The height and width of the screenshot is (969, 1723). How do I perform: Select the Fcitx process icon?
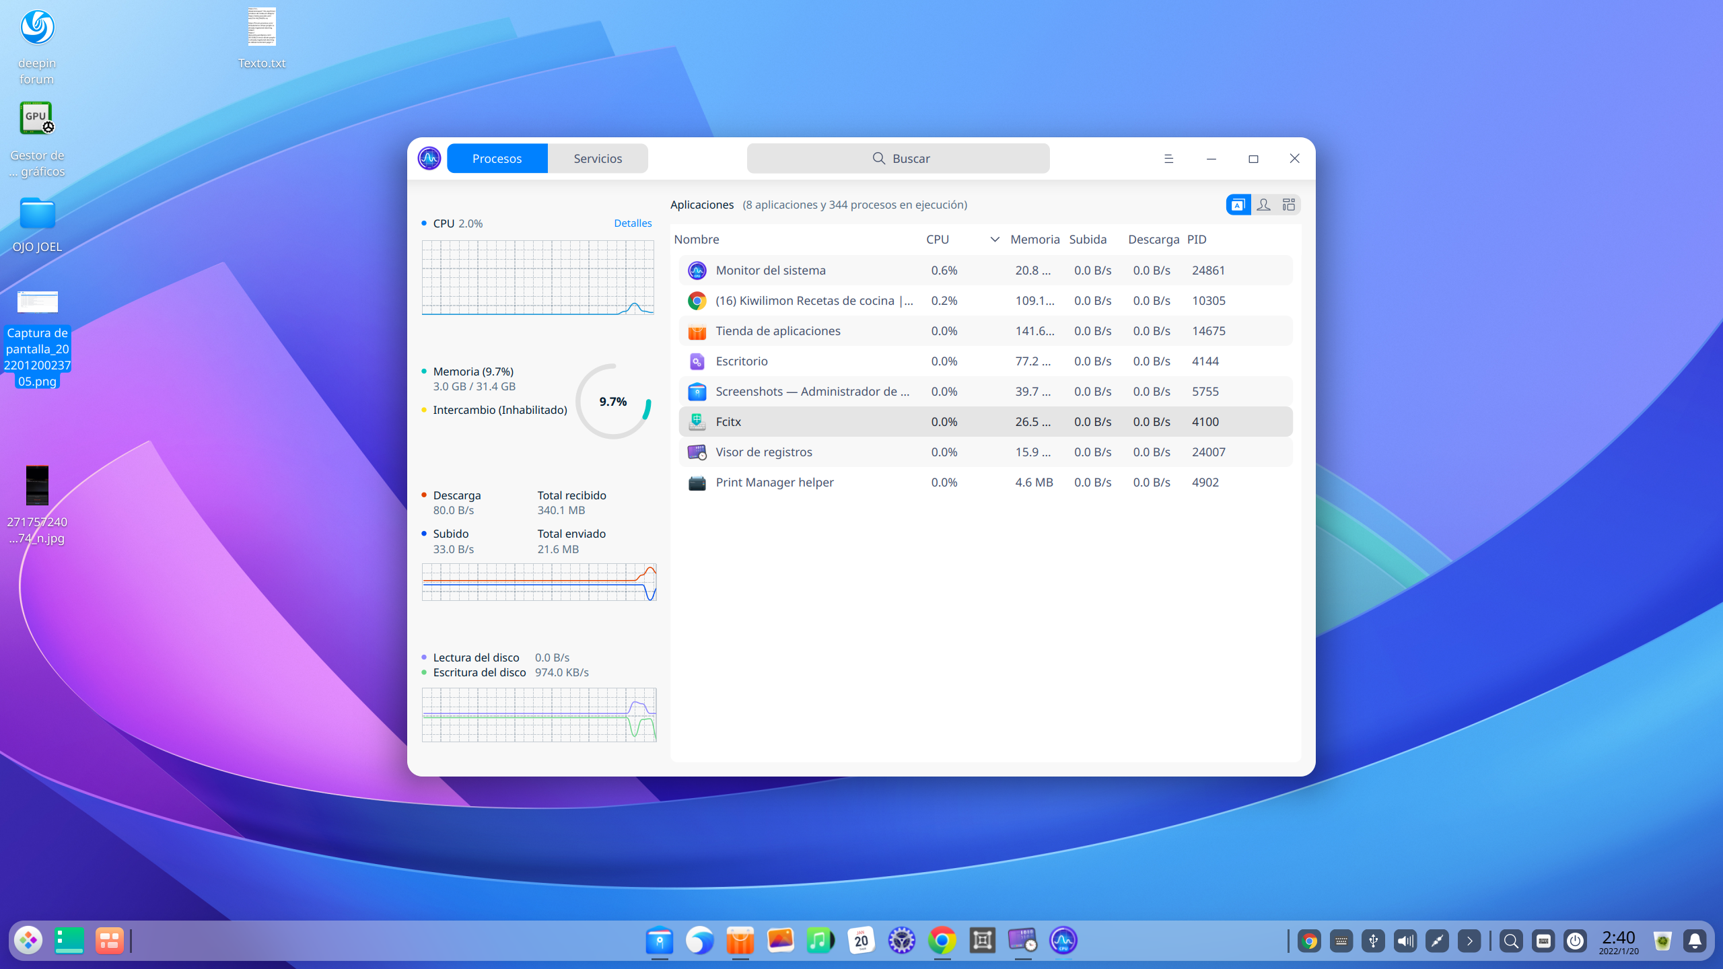tap(697, 422)
